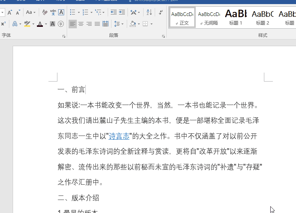
Task: Open the Paragraph settings dialog launcher
Action: pos(163,36)
